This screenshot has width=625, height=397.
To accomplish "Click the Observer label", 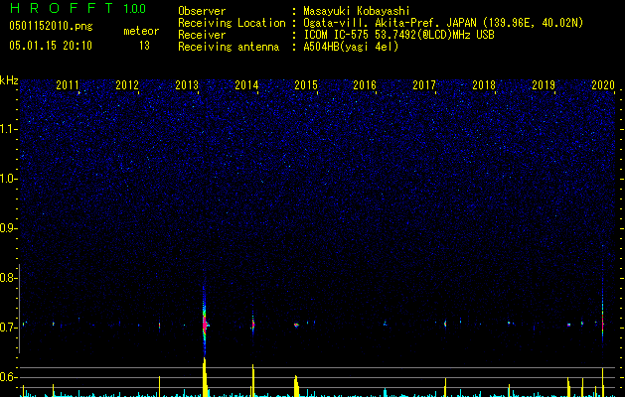I will click(x=202, y=11).
